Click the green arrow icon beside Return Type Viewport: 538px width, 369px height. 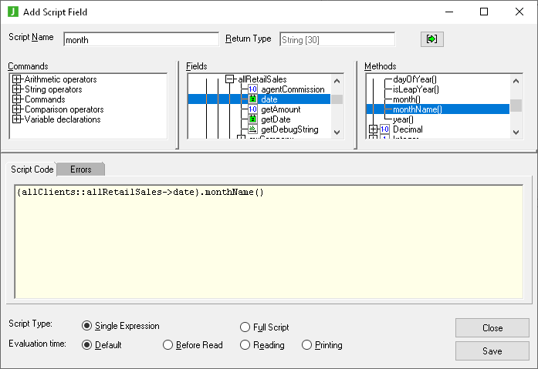click(432, 39)
